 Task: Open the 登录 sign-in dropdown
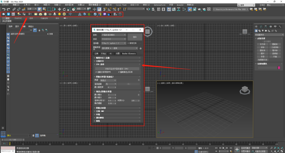point(246,5)
